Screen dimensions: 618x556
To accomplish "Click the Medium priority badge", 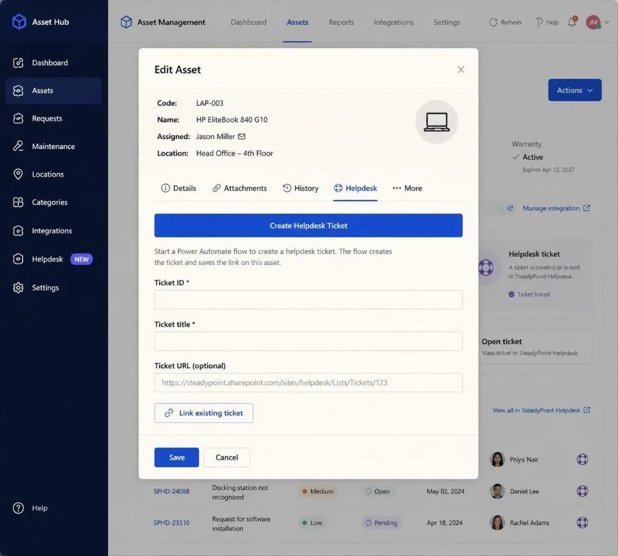I will point(317,491).
